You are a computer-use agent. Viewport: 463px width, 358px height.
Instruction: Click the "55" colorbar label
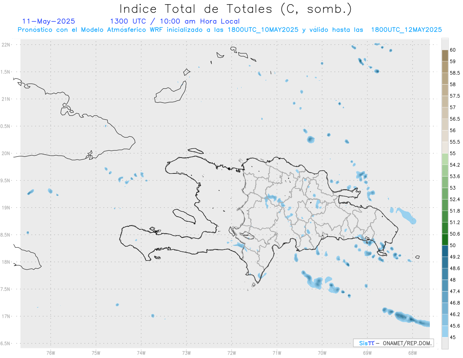[x=453, y=153]
